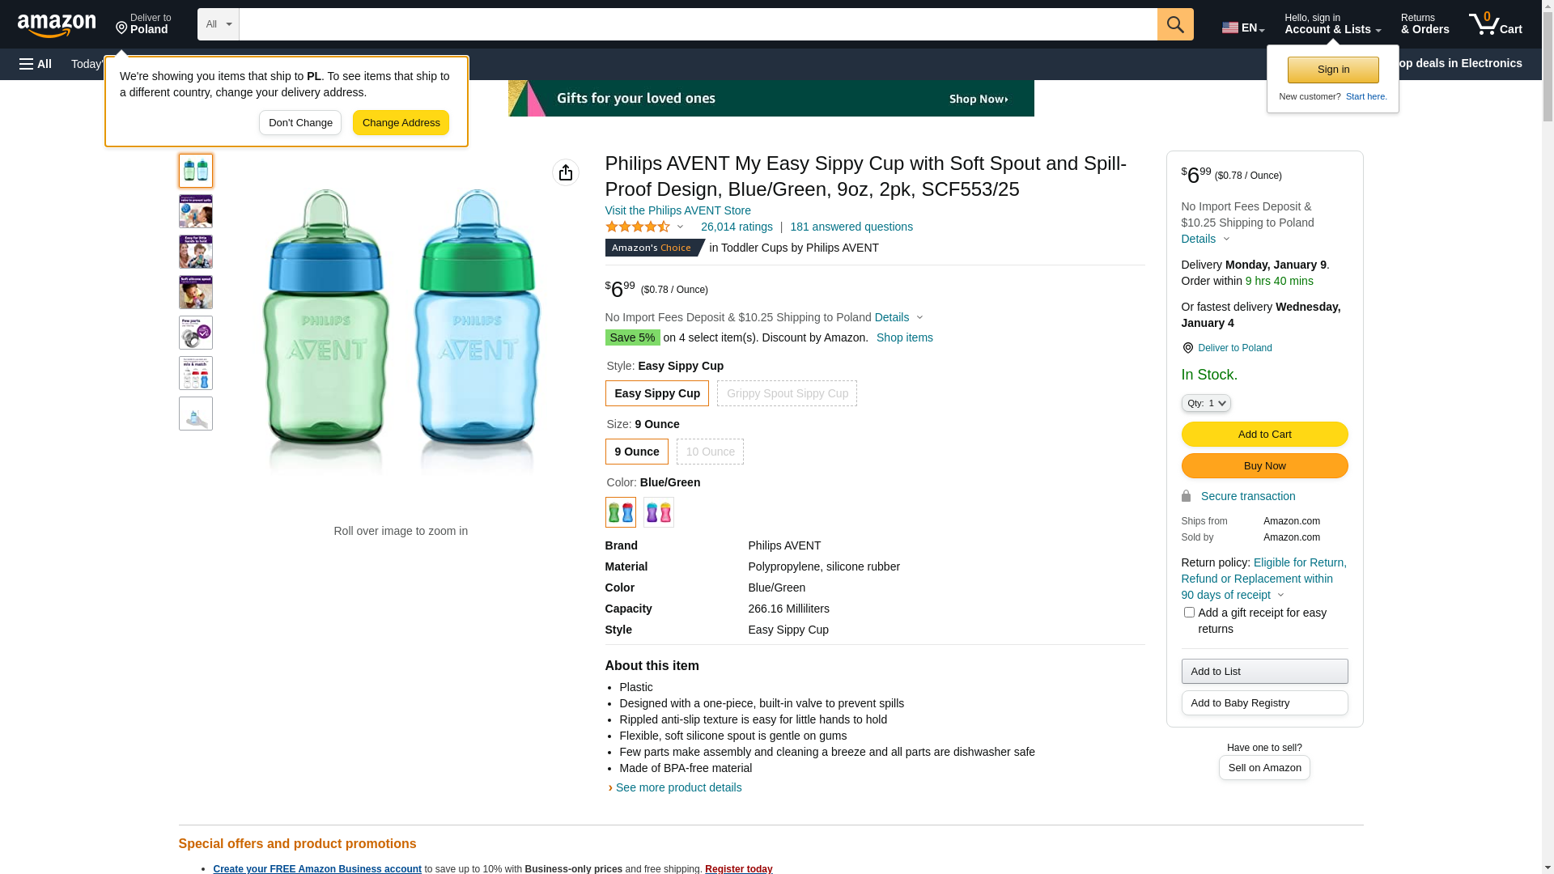Open the All hamburger menu
The width and height of the screenshot is (1554, 874).
click(36, 64)
